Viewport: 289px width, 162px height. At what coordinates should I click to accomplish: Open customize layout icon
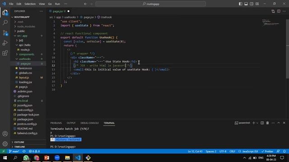coord(257,4)
